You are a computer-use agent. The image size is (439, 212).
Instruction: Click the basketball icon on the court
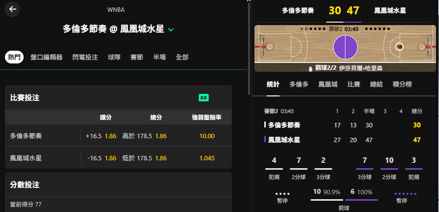click(x=399, y=46)
